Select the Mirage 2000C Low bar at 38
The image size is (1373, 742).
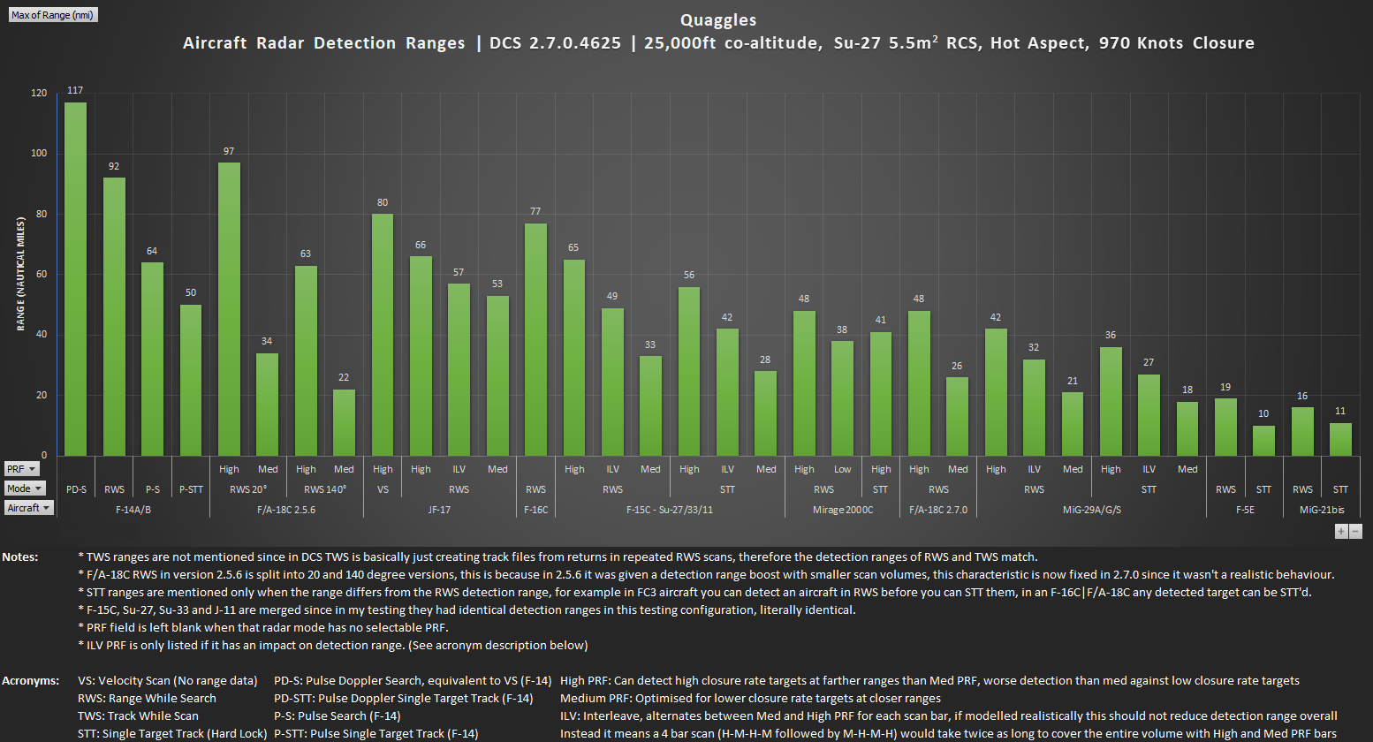click(x=842, y=398)
